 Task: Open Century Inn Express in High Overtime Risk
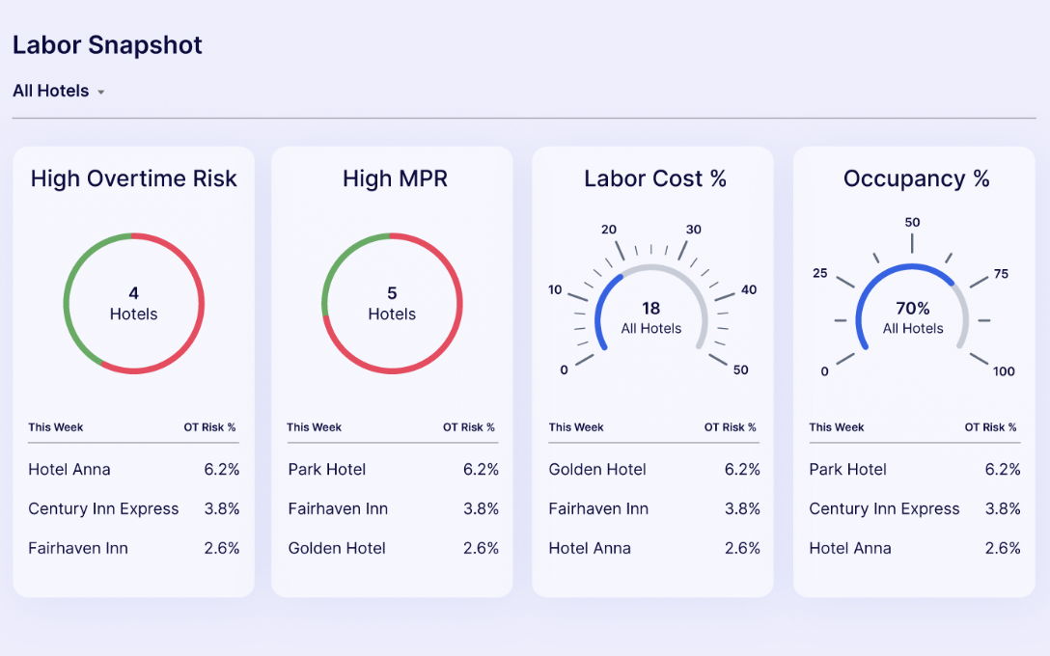(x=103, y=509)
